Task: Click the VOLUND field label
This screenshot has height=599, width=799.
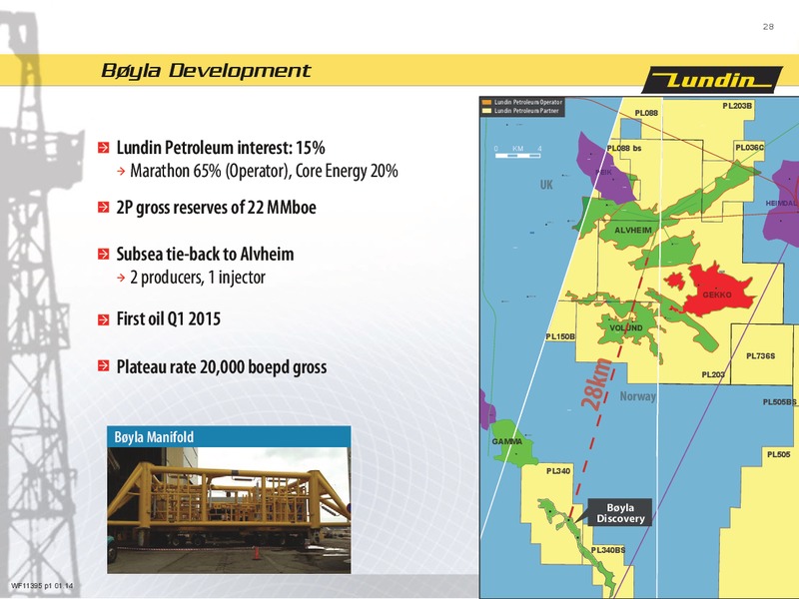Action: pos(626,328)
